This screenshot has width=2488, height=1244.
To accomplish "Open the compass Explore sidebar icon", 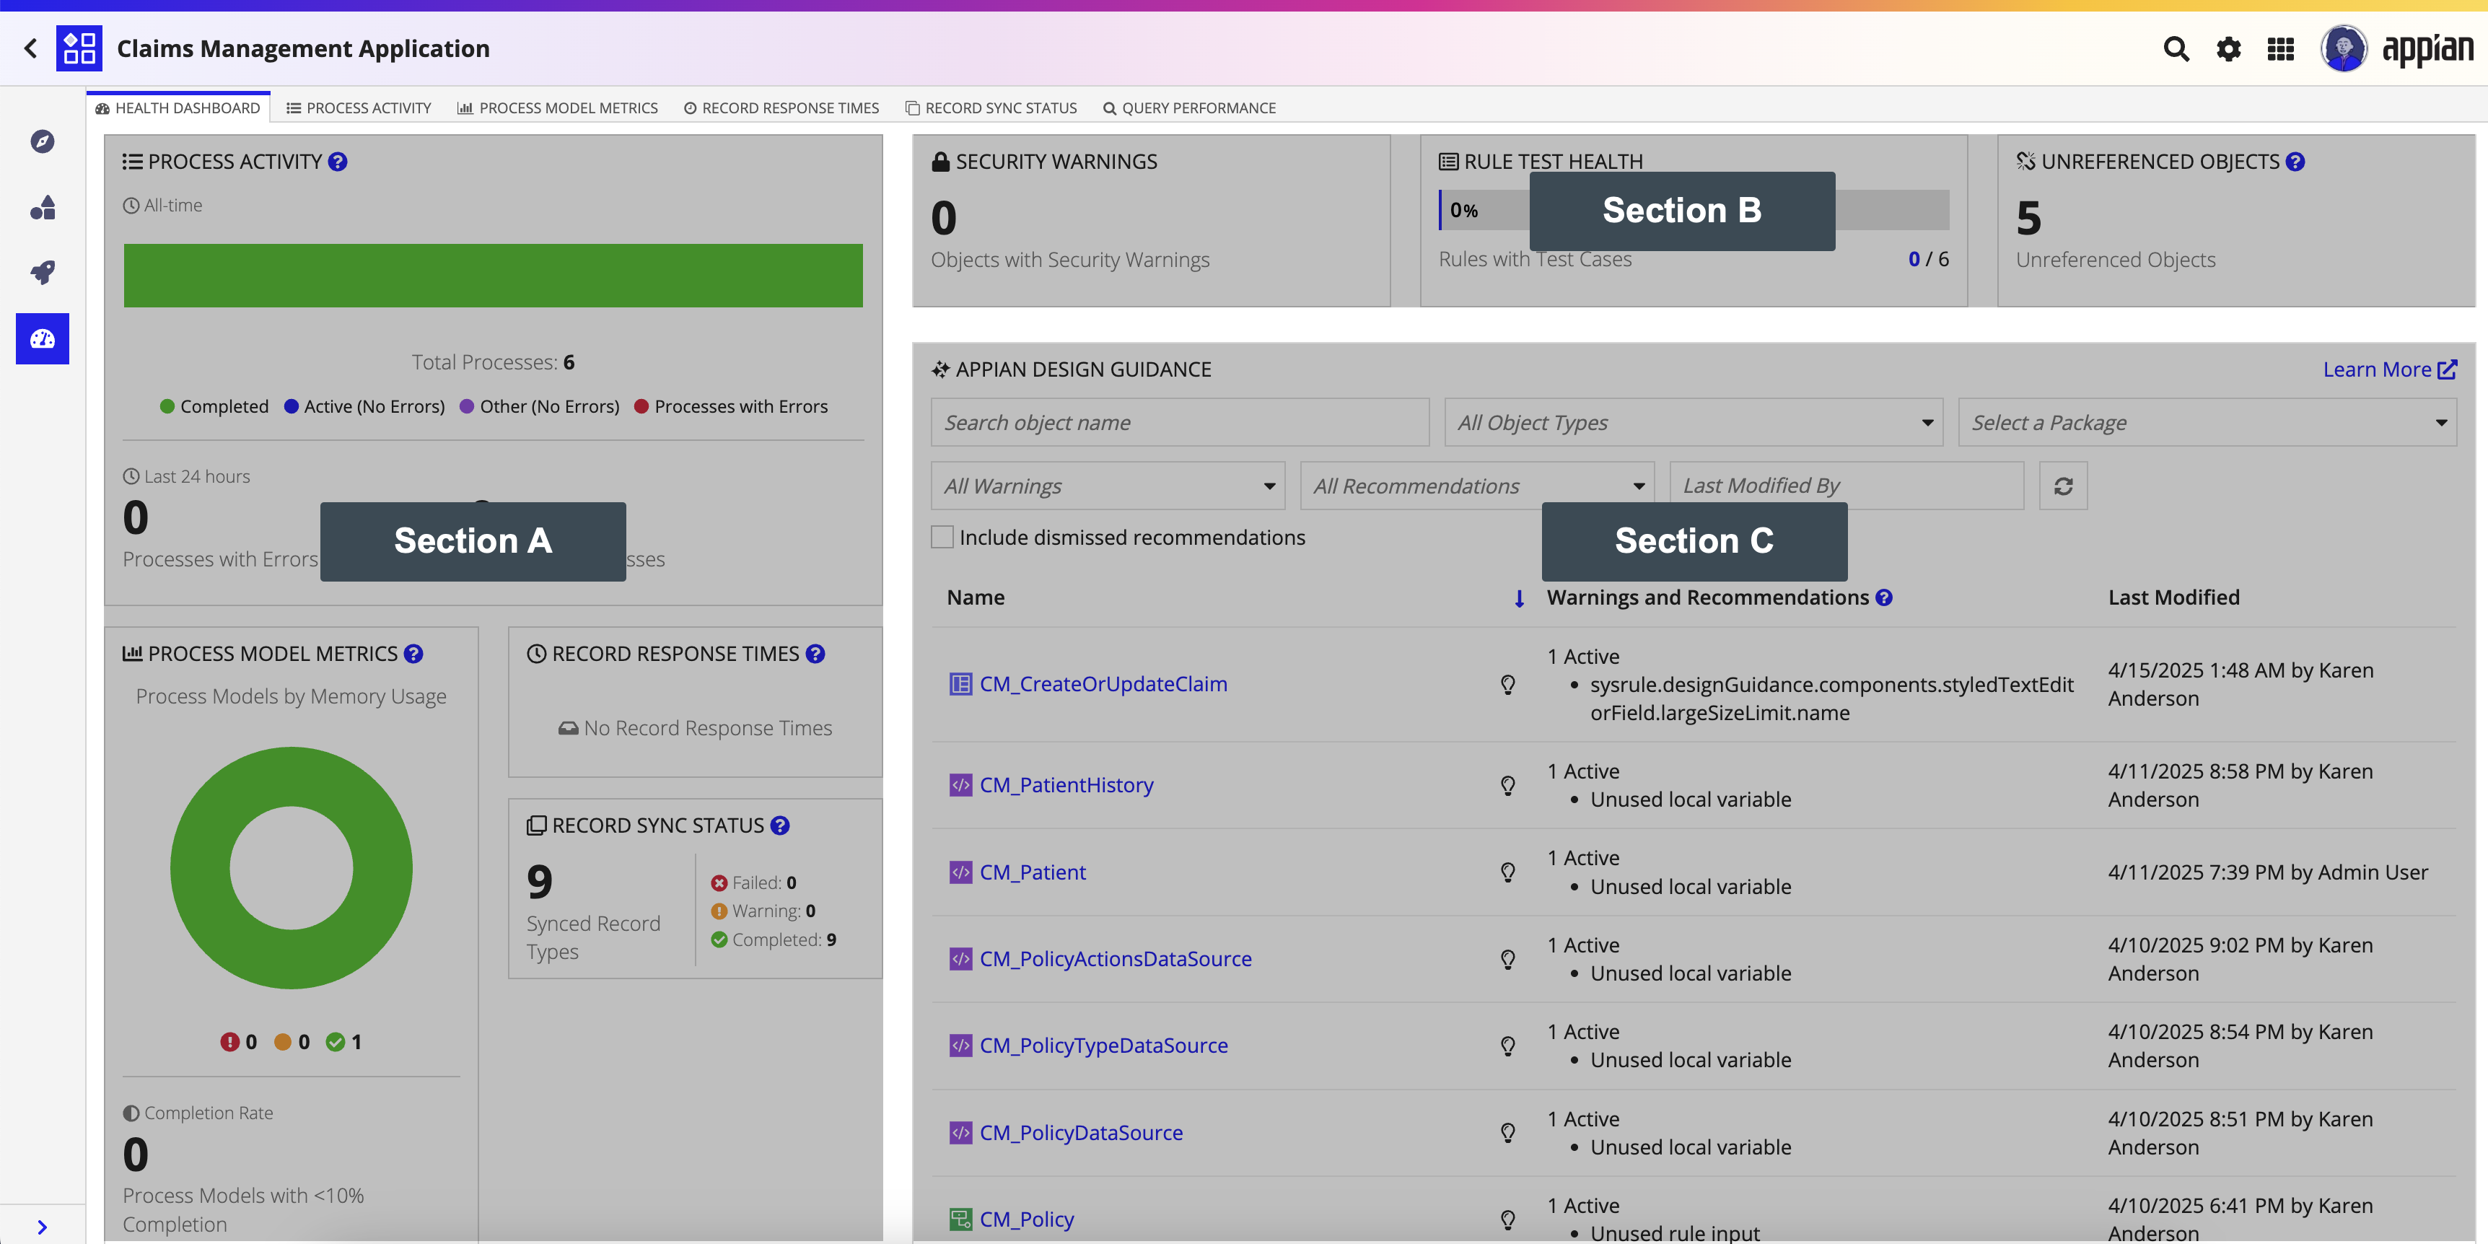I will click(43, 142).
